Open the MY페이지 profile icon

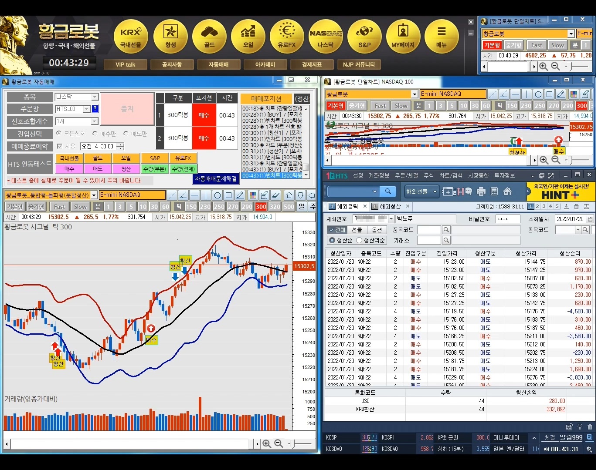click(403, 37)
